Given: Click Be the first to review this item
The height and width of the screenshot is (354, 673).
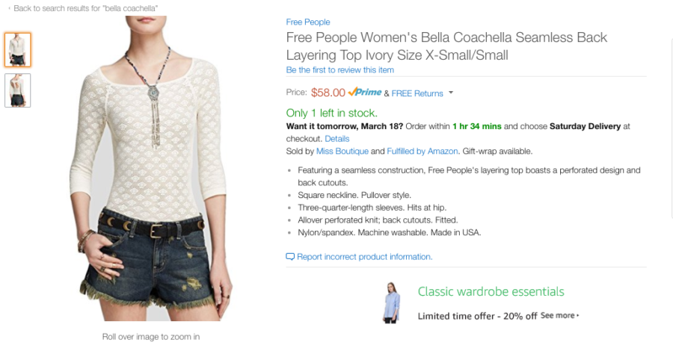Looking at the screenshot, I should point(340,70).
